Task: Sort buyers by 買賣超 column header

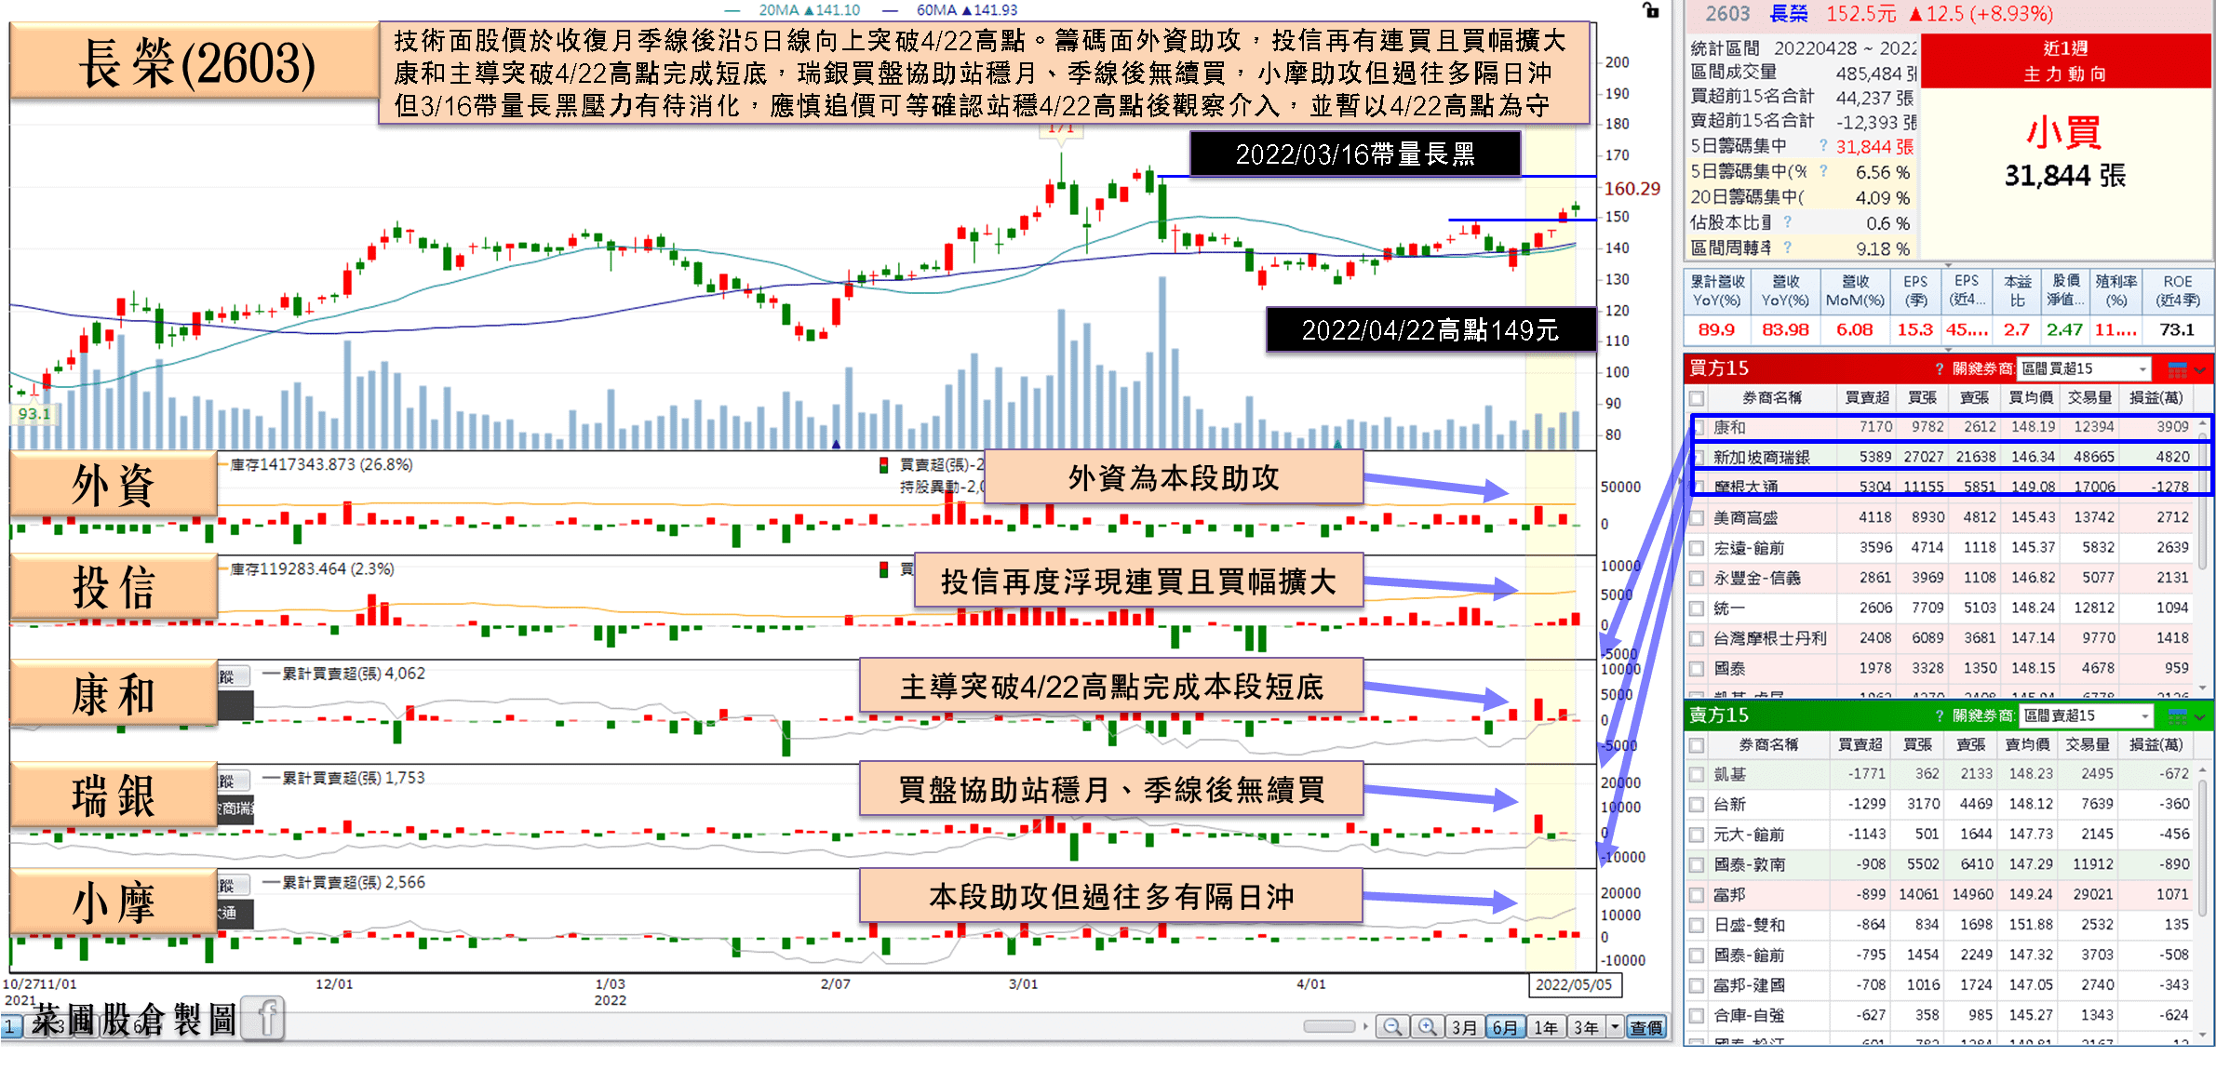Action: click(1867, 398)
